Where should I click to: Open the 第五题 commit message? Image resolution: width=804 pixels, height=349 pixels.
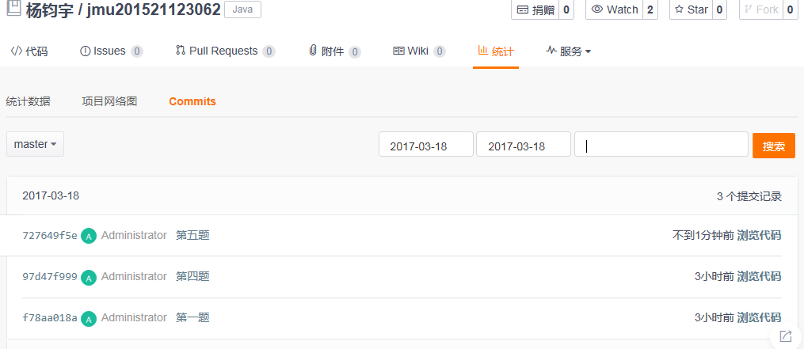tap(192, 235)
